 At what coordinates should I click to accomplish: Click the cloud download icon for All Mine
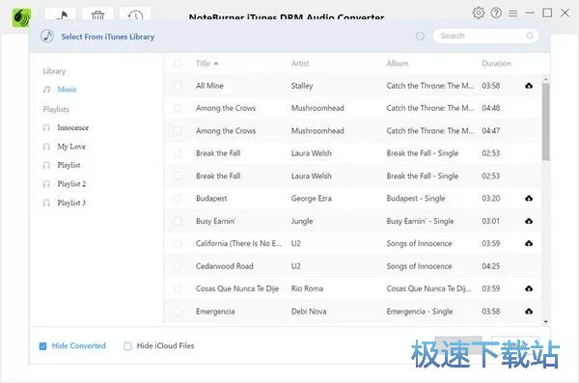[x=529, y=86]
